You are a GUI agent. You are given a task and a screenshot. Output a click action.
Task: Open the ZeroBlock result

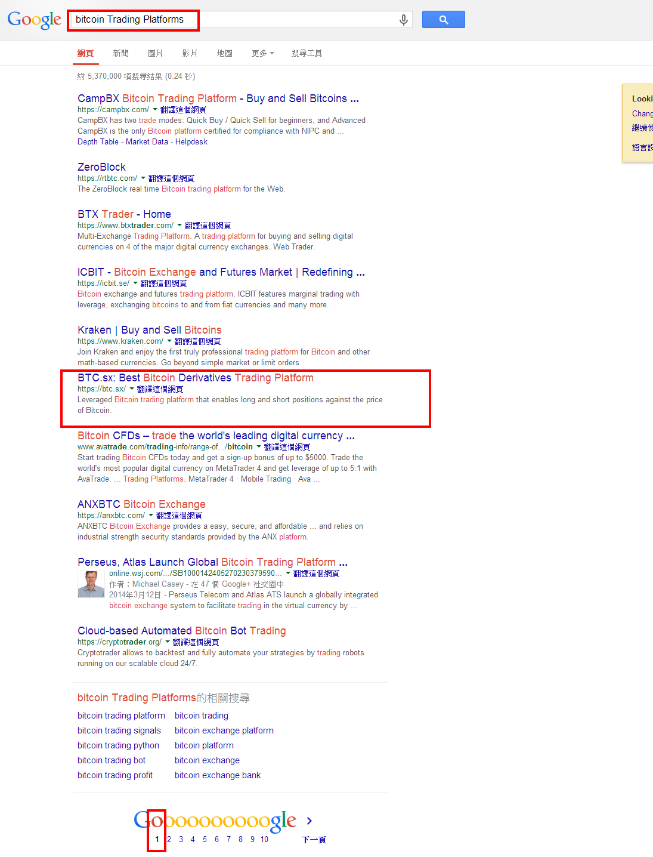point(101,167)
